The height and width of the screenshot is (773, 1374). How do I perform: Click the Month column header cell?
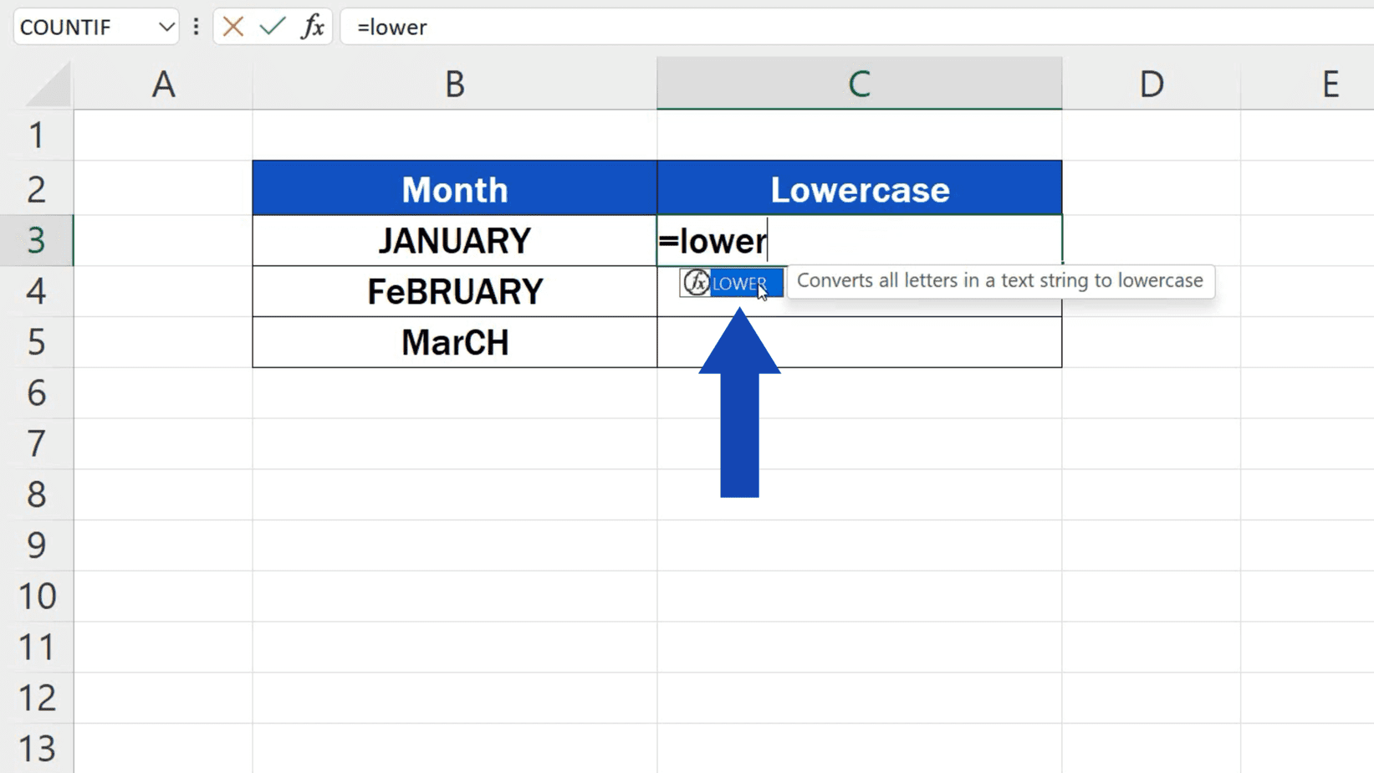pos(454,188)
